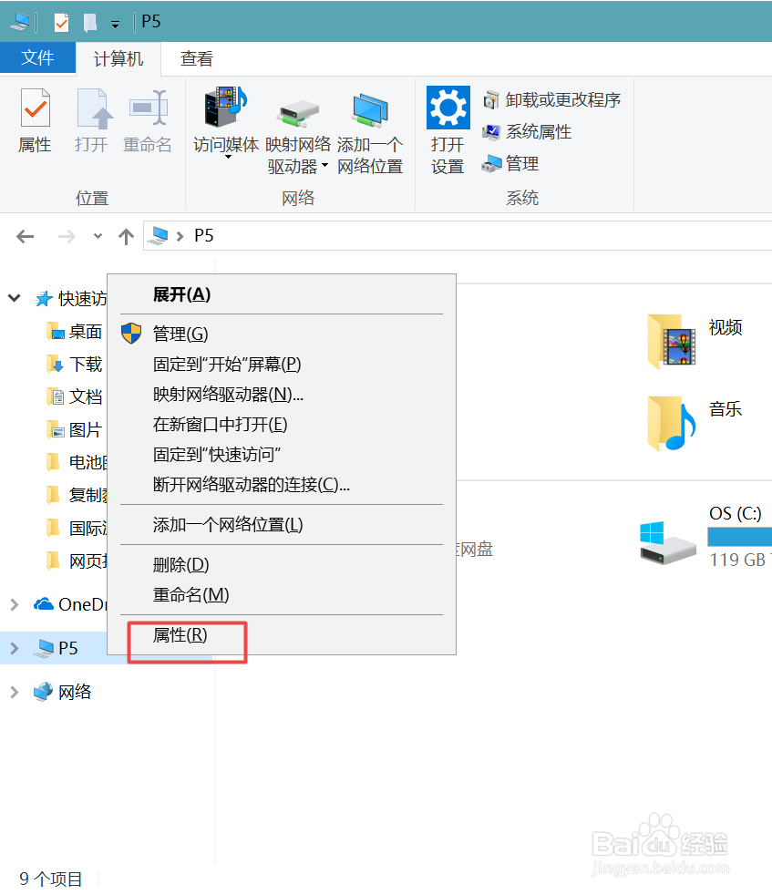The height and width of the screenshot is (895, 772).
Task: Click 属性(R) in the context menu
Action: (177, 635)
